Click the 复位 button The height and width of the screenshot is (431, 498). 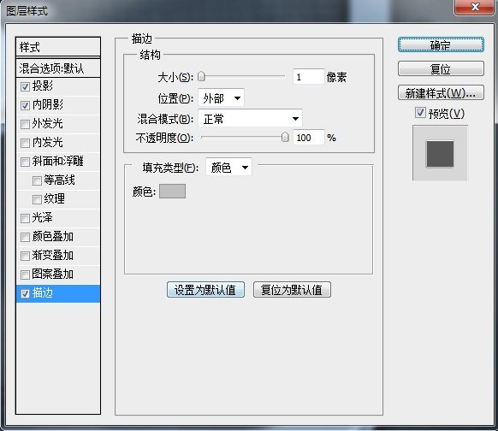(x=441, y=68)
